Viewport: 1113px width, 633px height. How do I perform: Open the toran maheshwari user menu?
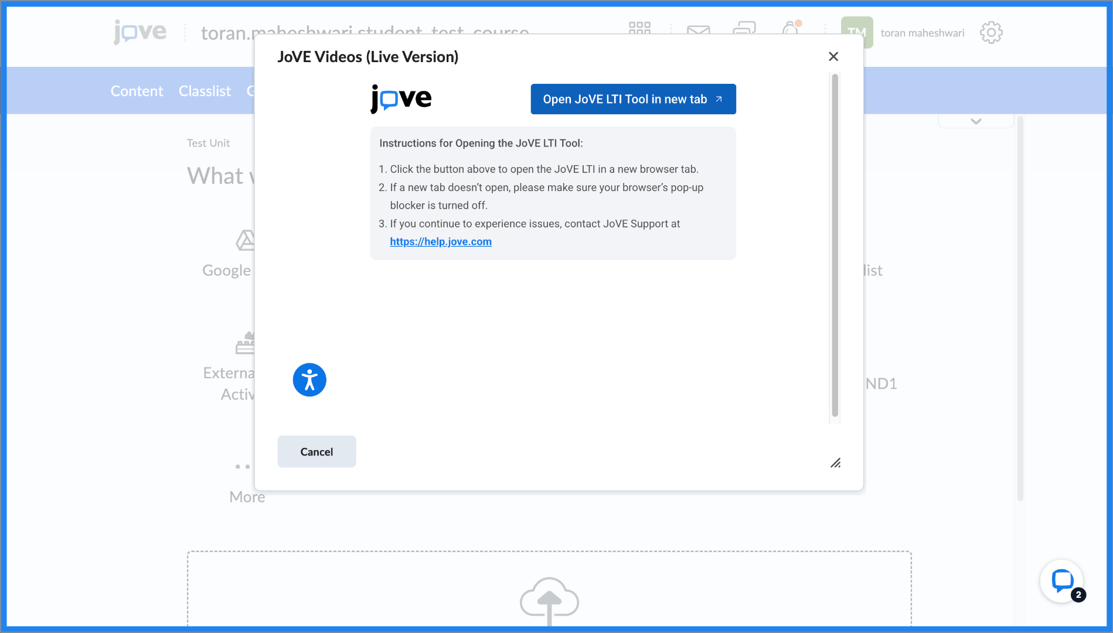(903, 33)
